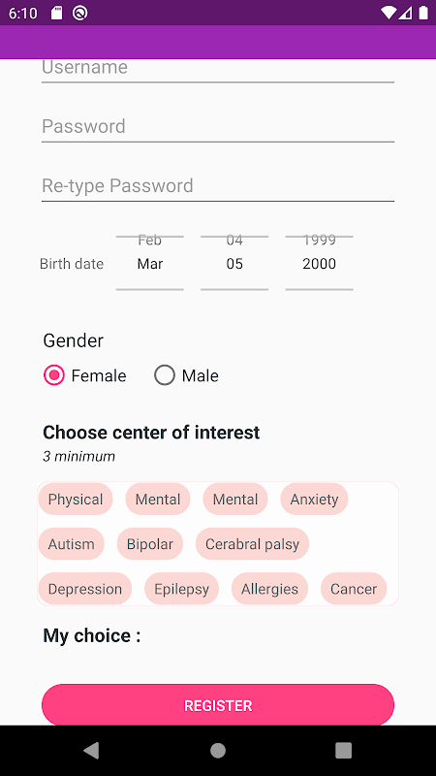Screen dimensions: 436x776
Task: Choose the Physical interest chip
Action: tap(76, 499)
